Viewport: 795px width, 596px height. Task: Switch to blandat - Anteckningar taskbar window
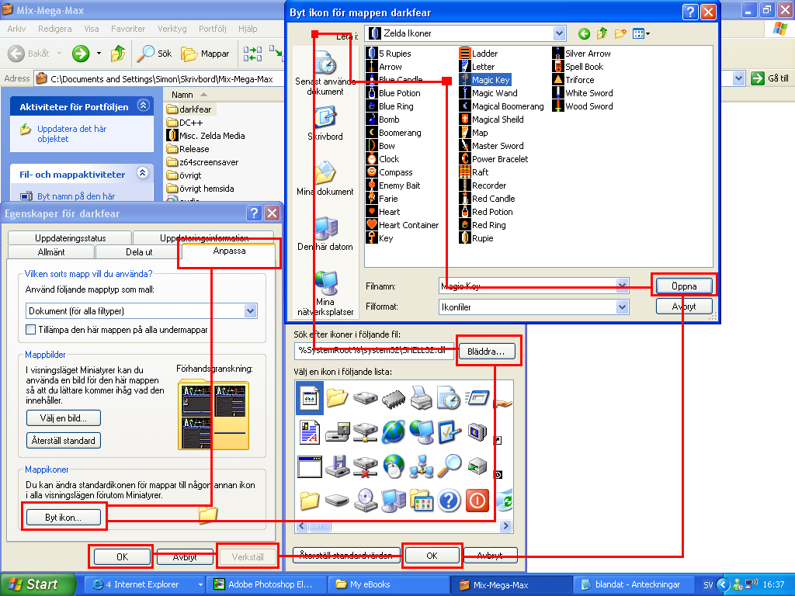pos(633,584)
